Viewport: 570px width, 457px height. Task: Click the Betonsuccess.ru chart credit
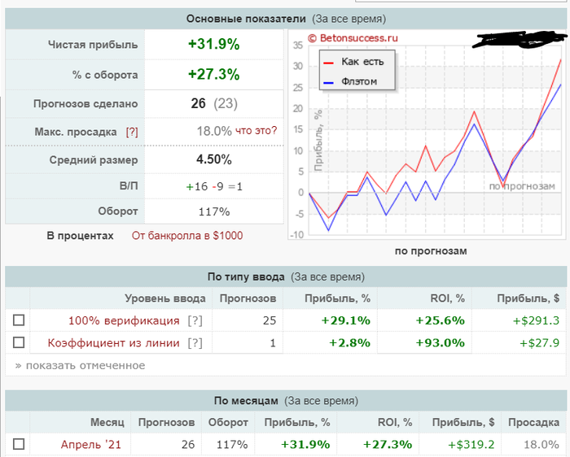coord(353,38)
